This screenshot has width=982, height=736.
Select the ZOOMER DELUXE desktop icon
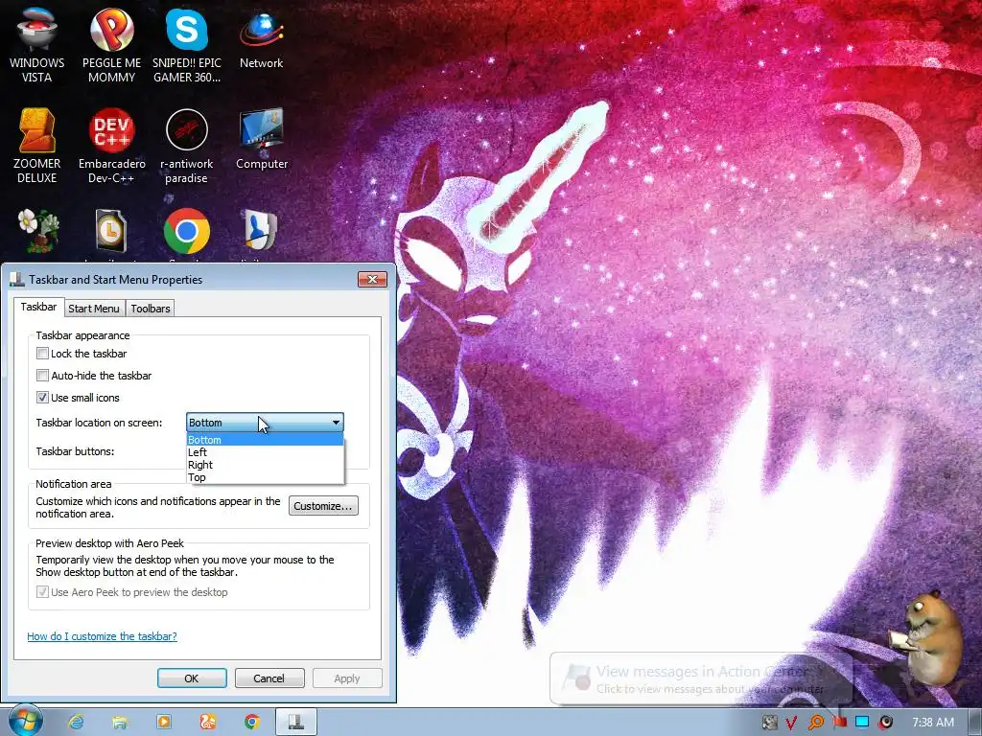pos(37,146)
